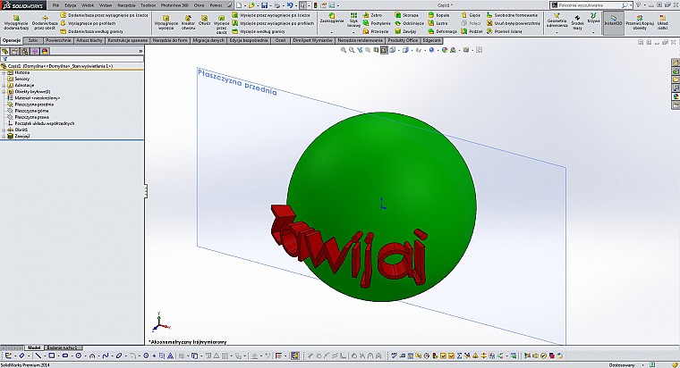Click the Żebro rib tool
680x368 pixels.
pos(372,15)
